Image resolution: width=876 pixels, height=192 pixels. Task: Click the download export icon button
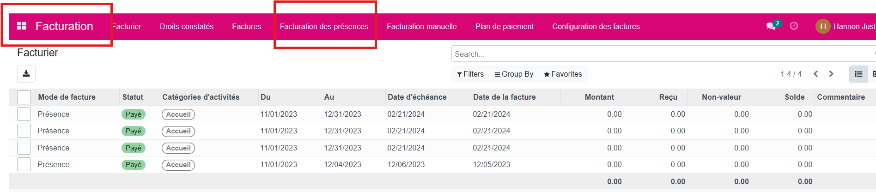(26, 74)
